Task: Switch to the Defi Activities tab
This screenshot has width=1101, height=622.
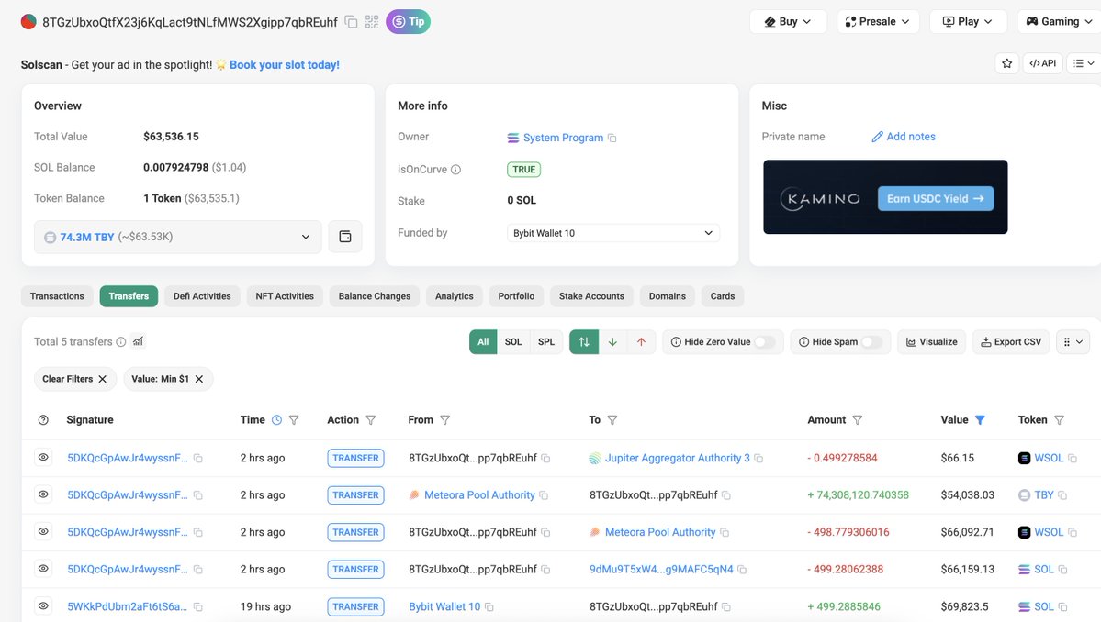Action: (x=202, y=296)
